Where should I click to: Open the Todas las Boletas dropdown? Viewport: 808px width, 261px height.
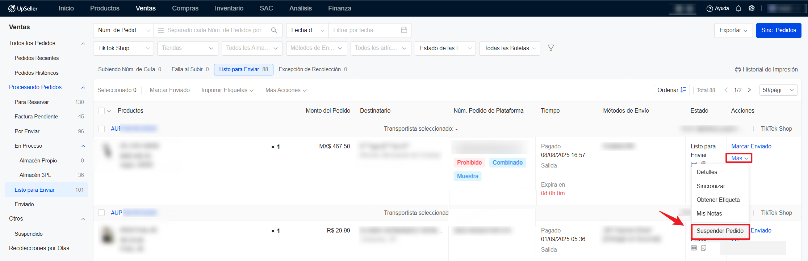coord(509,48)
